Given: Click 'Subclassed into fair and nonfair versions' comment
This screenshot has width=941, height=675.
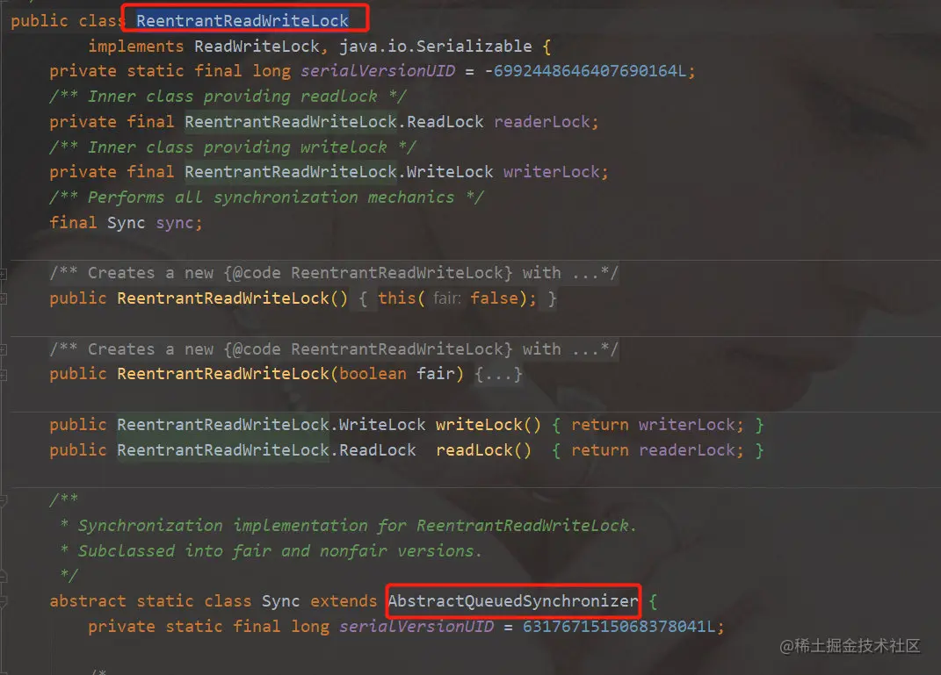Looking at the screenshot, I should click(279, 551).
